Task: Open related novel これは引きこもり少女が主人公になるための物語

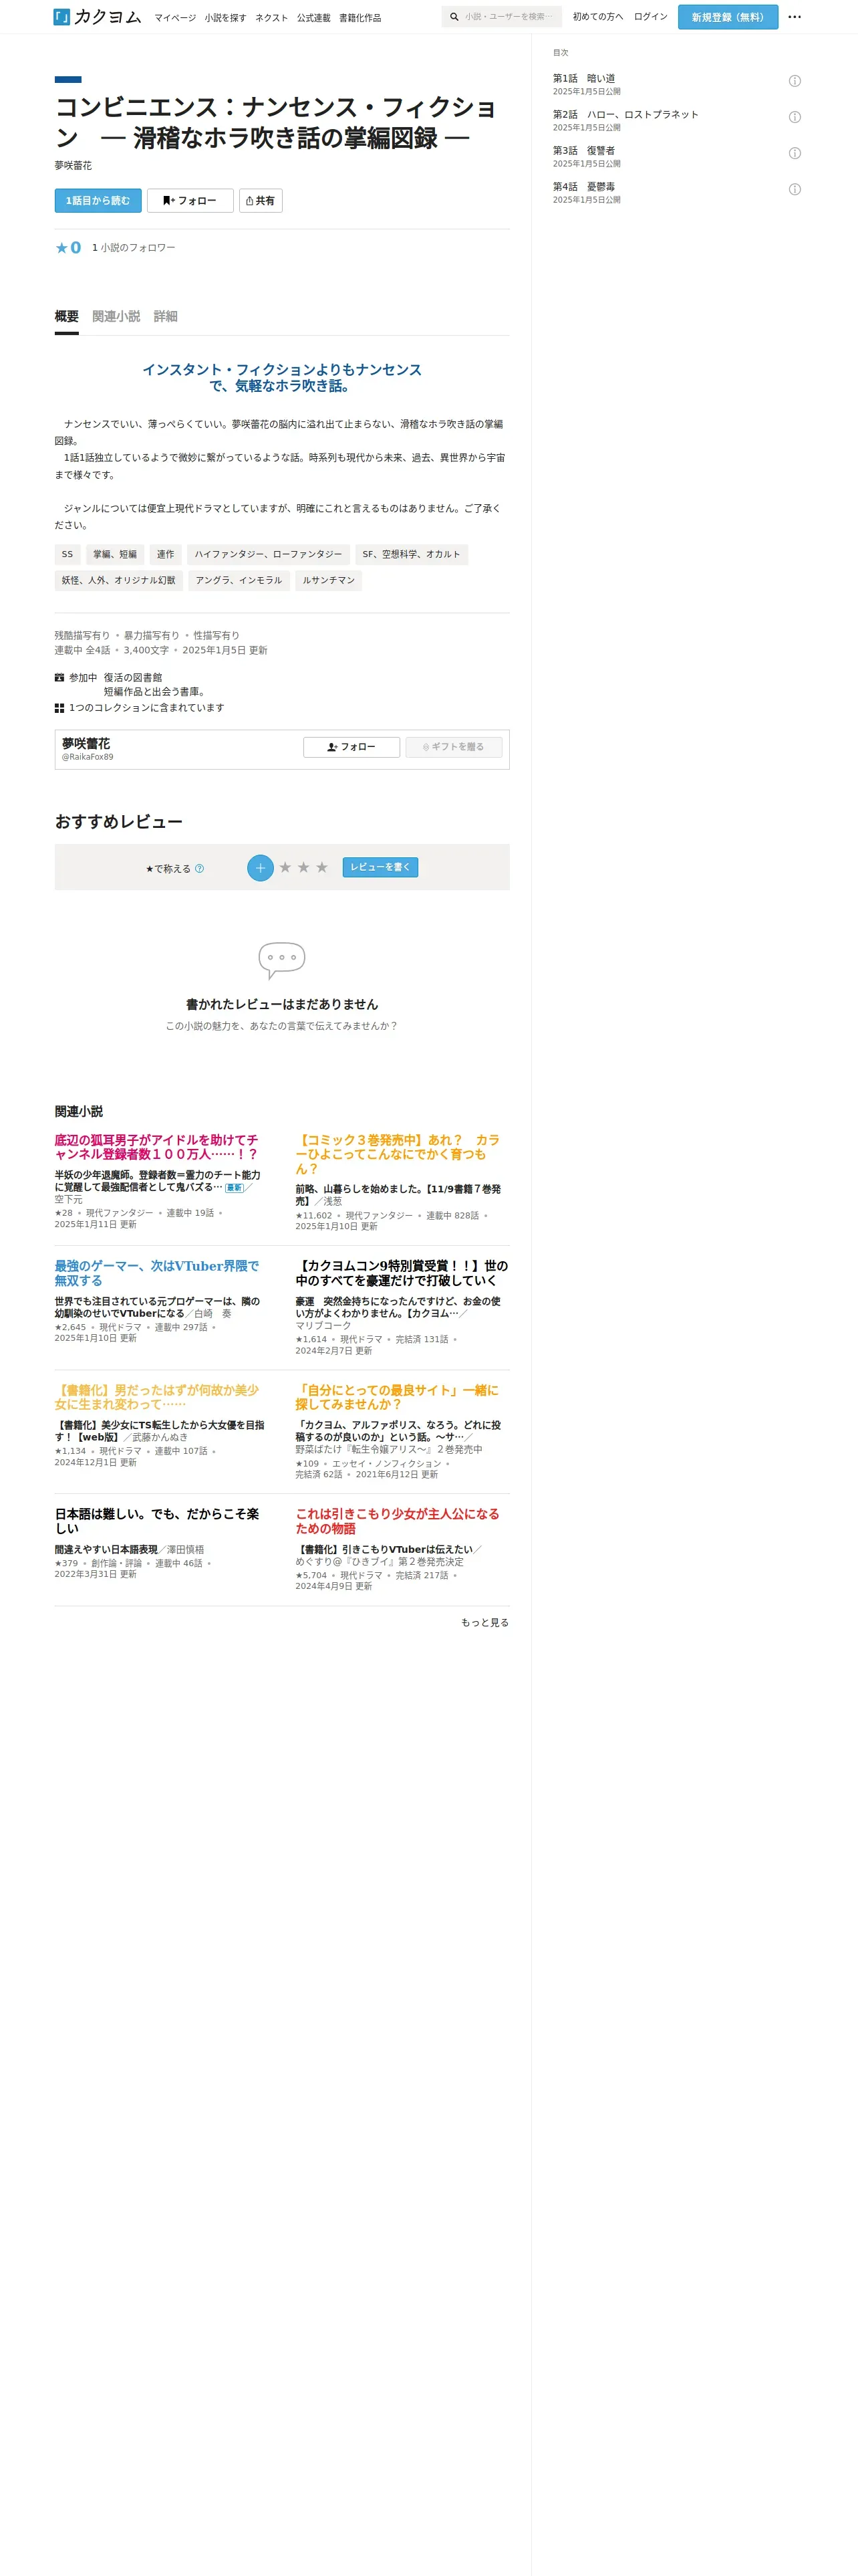Action: [398, 1521]
